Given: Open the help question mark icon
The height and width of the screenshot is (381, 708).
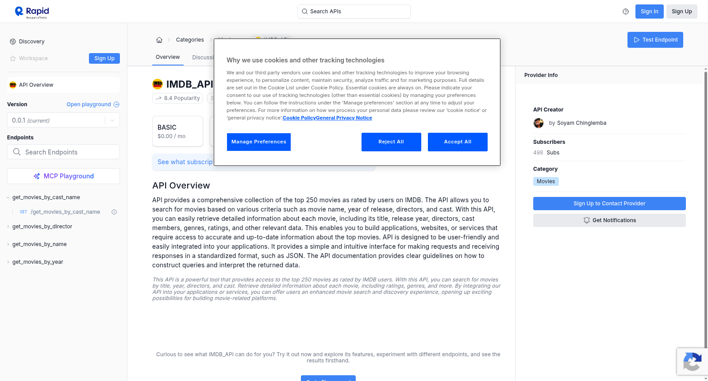Looking at the screenshot, I should [626, 12].
